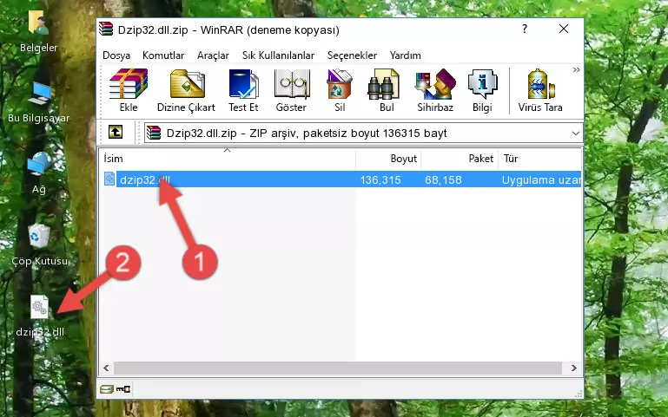Open the Yardım menu

tap(405, 55)
